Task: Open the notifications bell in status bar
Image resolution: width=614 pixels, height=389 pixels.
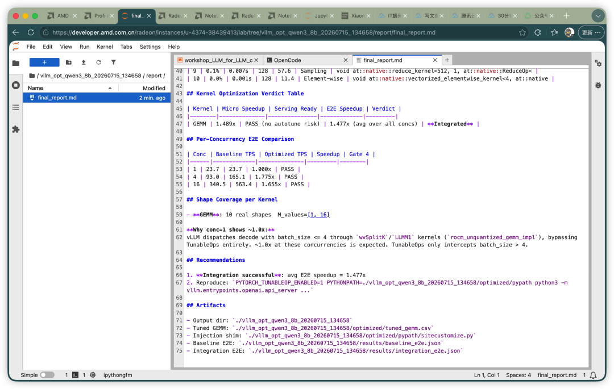Action: (593, 375)
